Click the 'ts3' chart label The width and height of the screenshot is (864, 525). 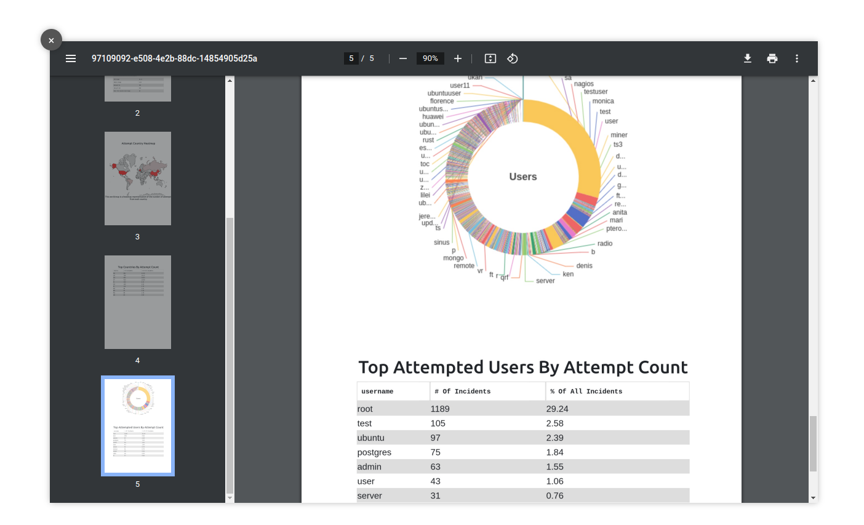(618, 145)
